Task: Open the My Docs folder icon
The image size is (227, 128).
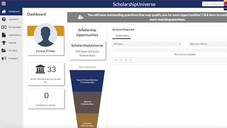Action: (4, 50)
